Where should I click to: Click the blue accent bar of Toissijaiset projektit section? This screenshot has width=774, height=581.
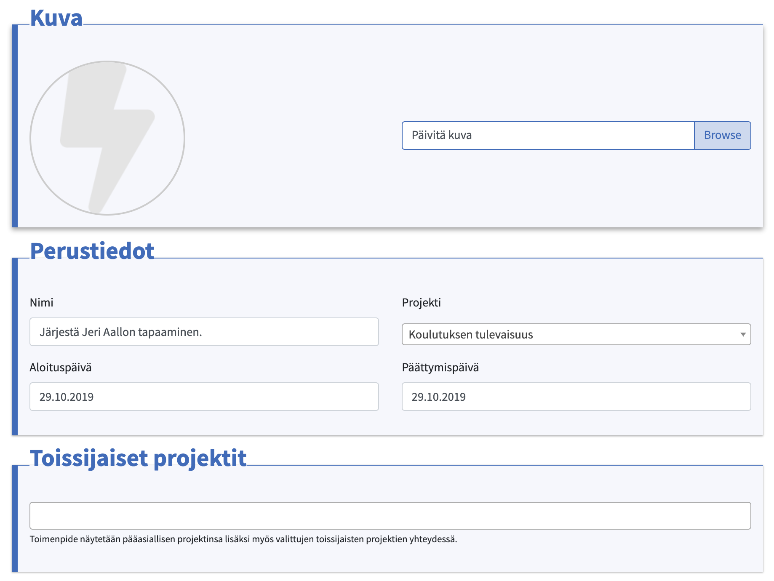point(15,518)
